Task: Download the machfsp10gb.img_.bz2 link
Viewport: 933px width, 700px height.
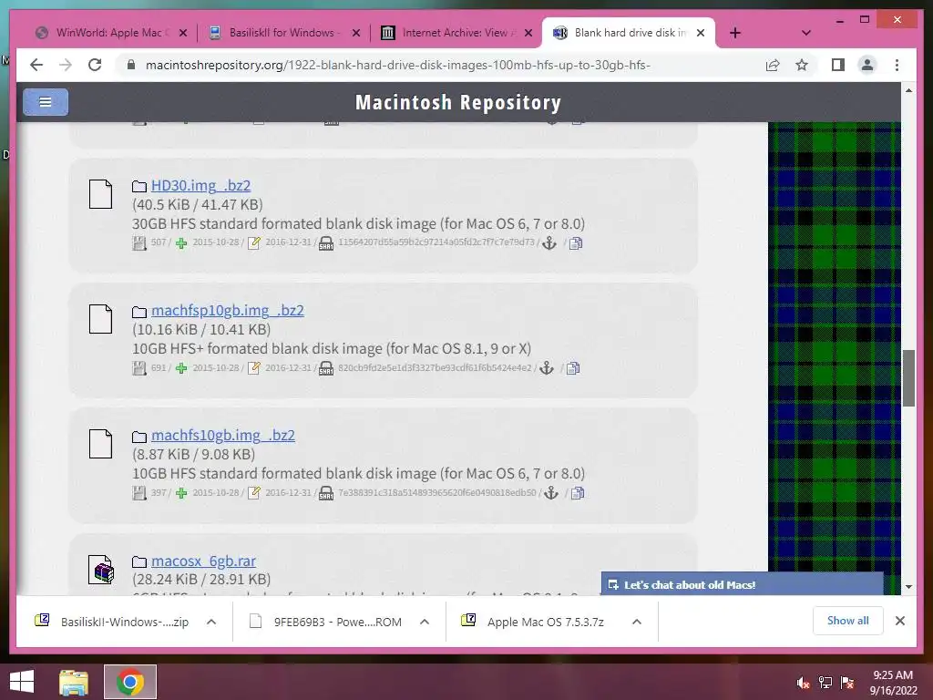Action: pos(227,310)
